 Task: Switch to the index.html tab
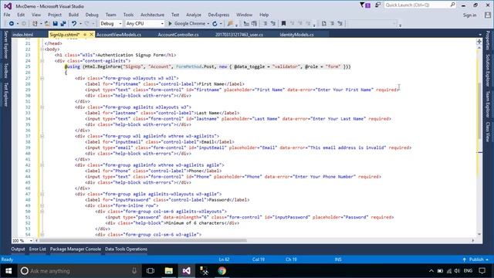(22, 35)
